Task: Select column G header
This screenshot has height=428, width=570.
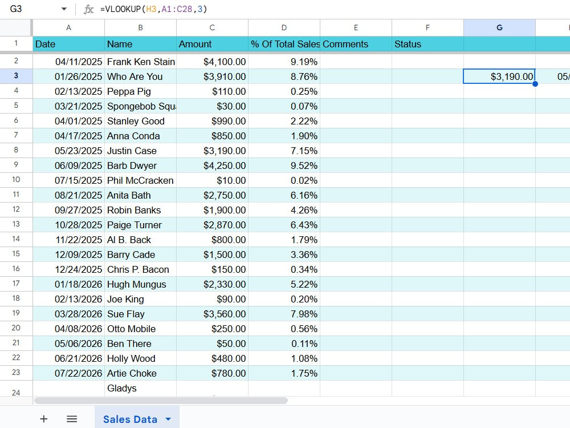Action: (499, 27)
